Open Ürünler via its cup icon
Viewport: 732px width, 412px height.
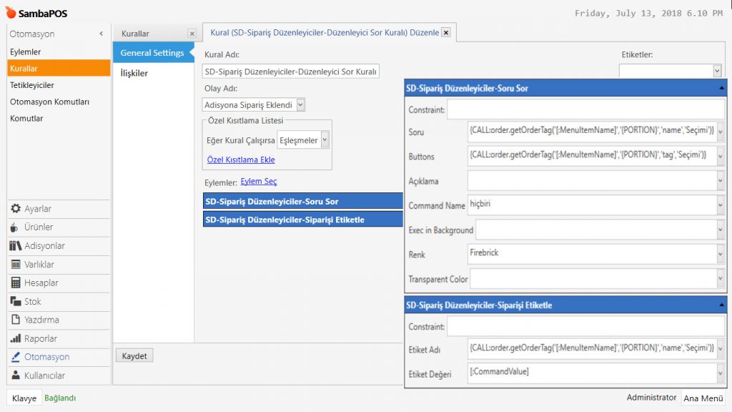point(16,227)
